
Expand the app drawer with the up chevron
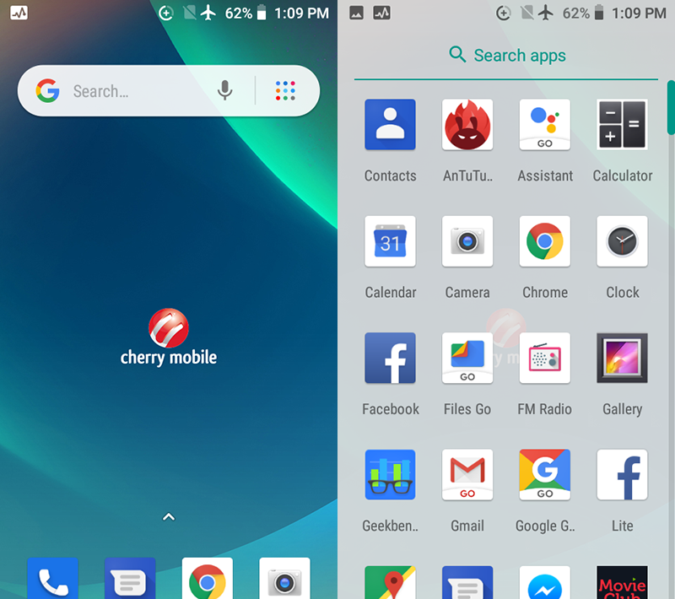coord(169,517)
